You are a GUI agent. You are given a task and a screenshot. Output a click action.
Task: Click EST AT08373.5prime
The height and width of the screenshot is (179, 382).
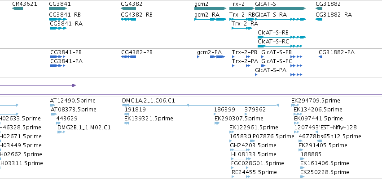[74, 110]
